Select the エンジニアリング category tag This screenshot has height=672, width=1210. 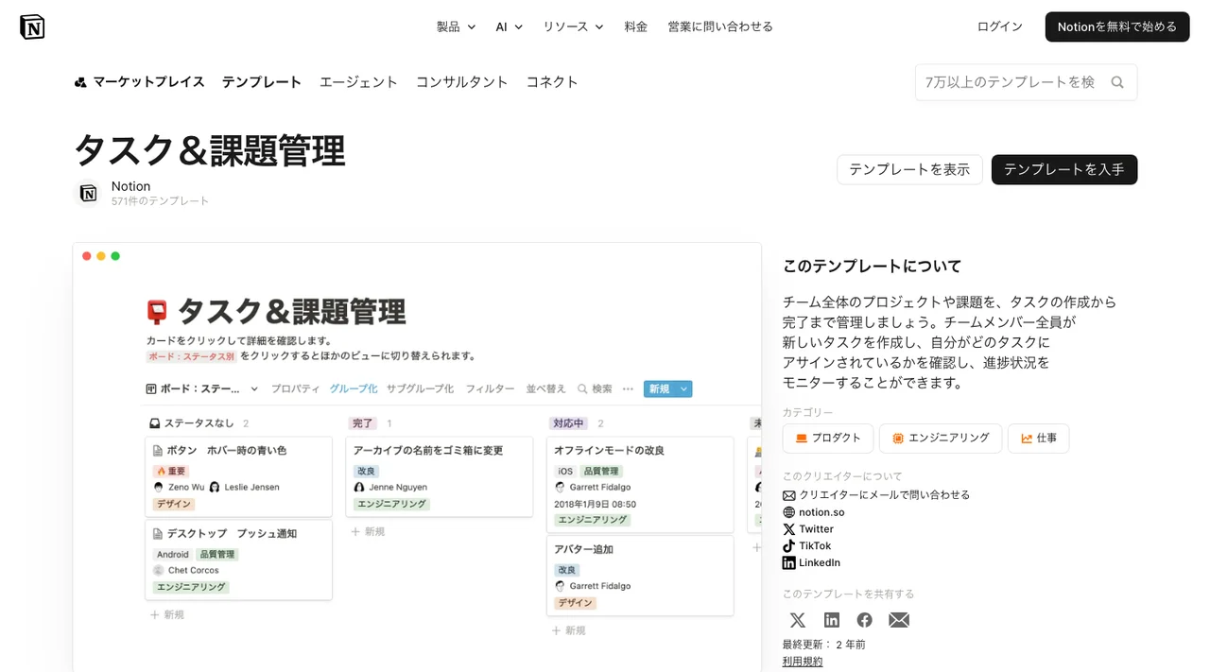[941, 439]
